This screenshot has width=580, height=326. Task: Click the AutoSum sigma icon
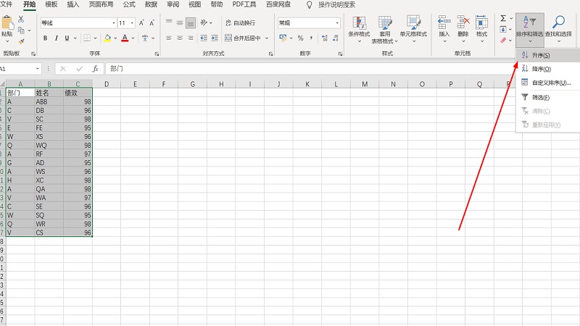[502, 18]
